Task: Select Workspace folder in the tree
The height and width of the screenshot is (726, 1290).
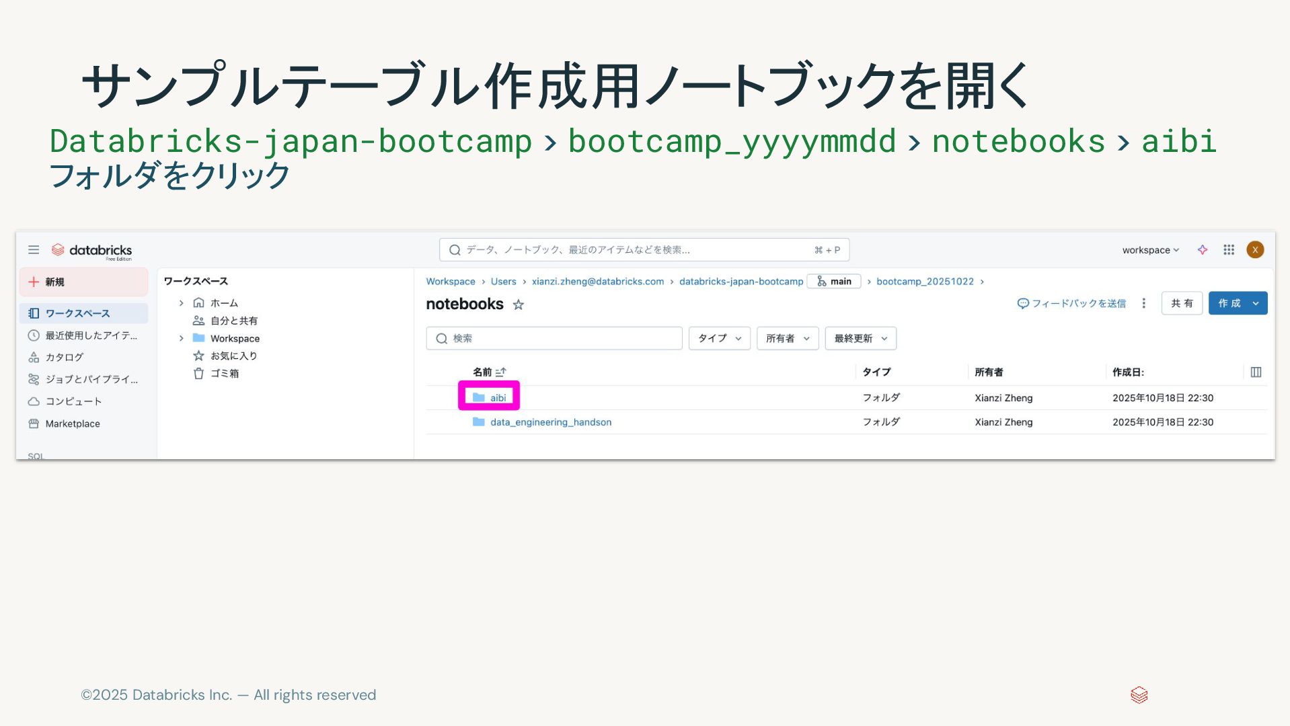Action: point(234,338)
